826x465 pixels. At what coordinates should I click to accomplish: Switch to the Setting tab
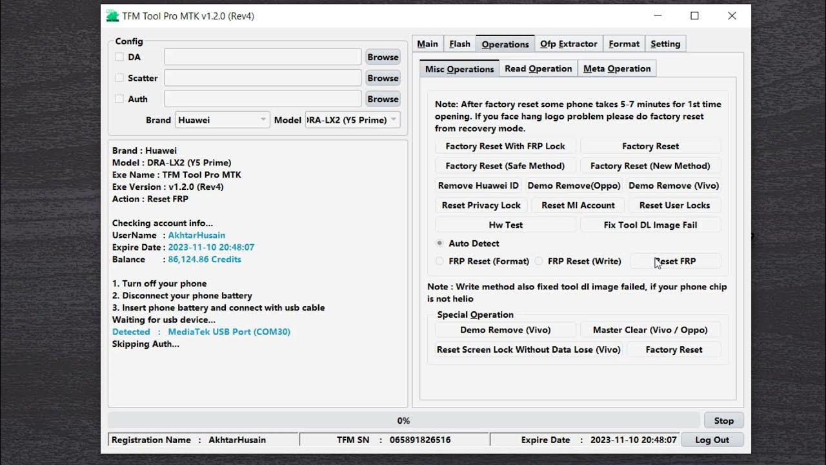click(x=665, y=44)
